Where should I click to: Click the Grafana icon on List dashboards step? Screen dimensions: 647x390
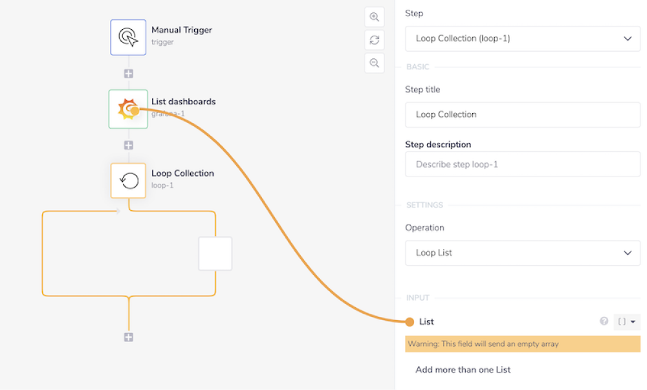(128, 109)
